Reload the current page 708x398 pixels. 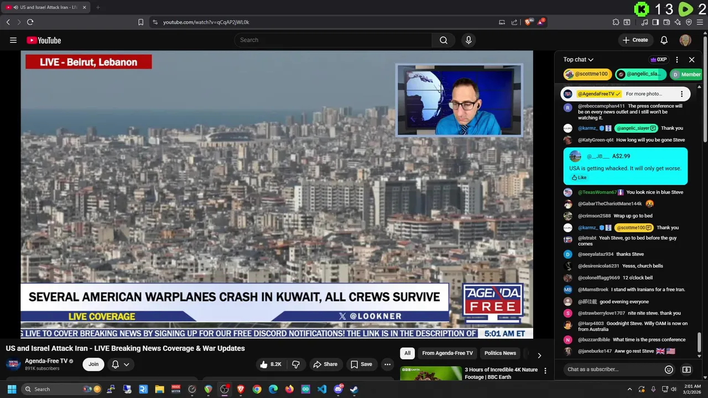pyautogui.click(x=30, y=22)
